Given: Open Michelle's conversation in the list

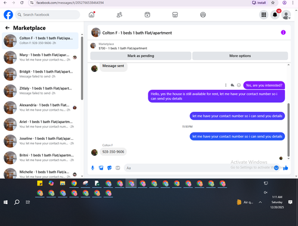Looking at the screenshot, I should pyautogui.click(x=40, y=173).
